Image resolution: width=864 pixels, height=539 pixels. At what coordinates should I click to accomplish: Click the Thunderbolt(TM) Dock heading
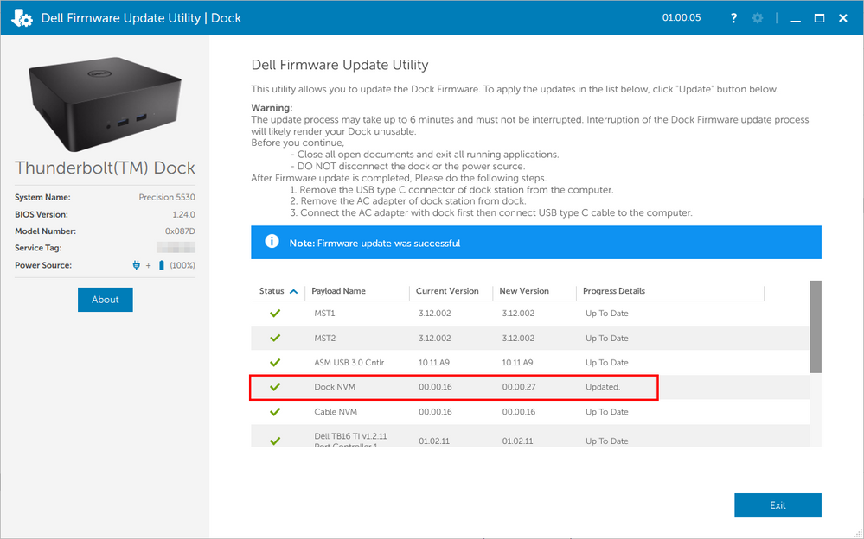[105, 168]
